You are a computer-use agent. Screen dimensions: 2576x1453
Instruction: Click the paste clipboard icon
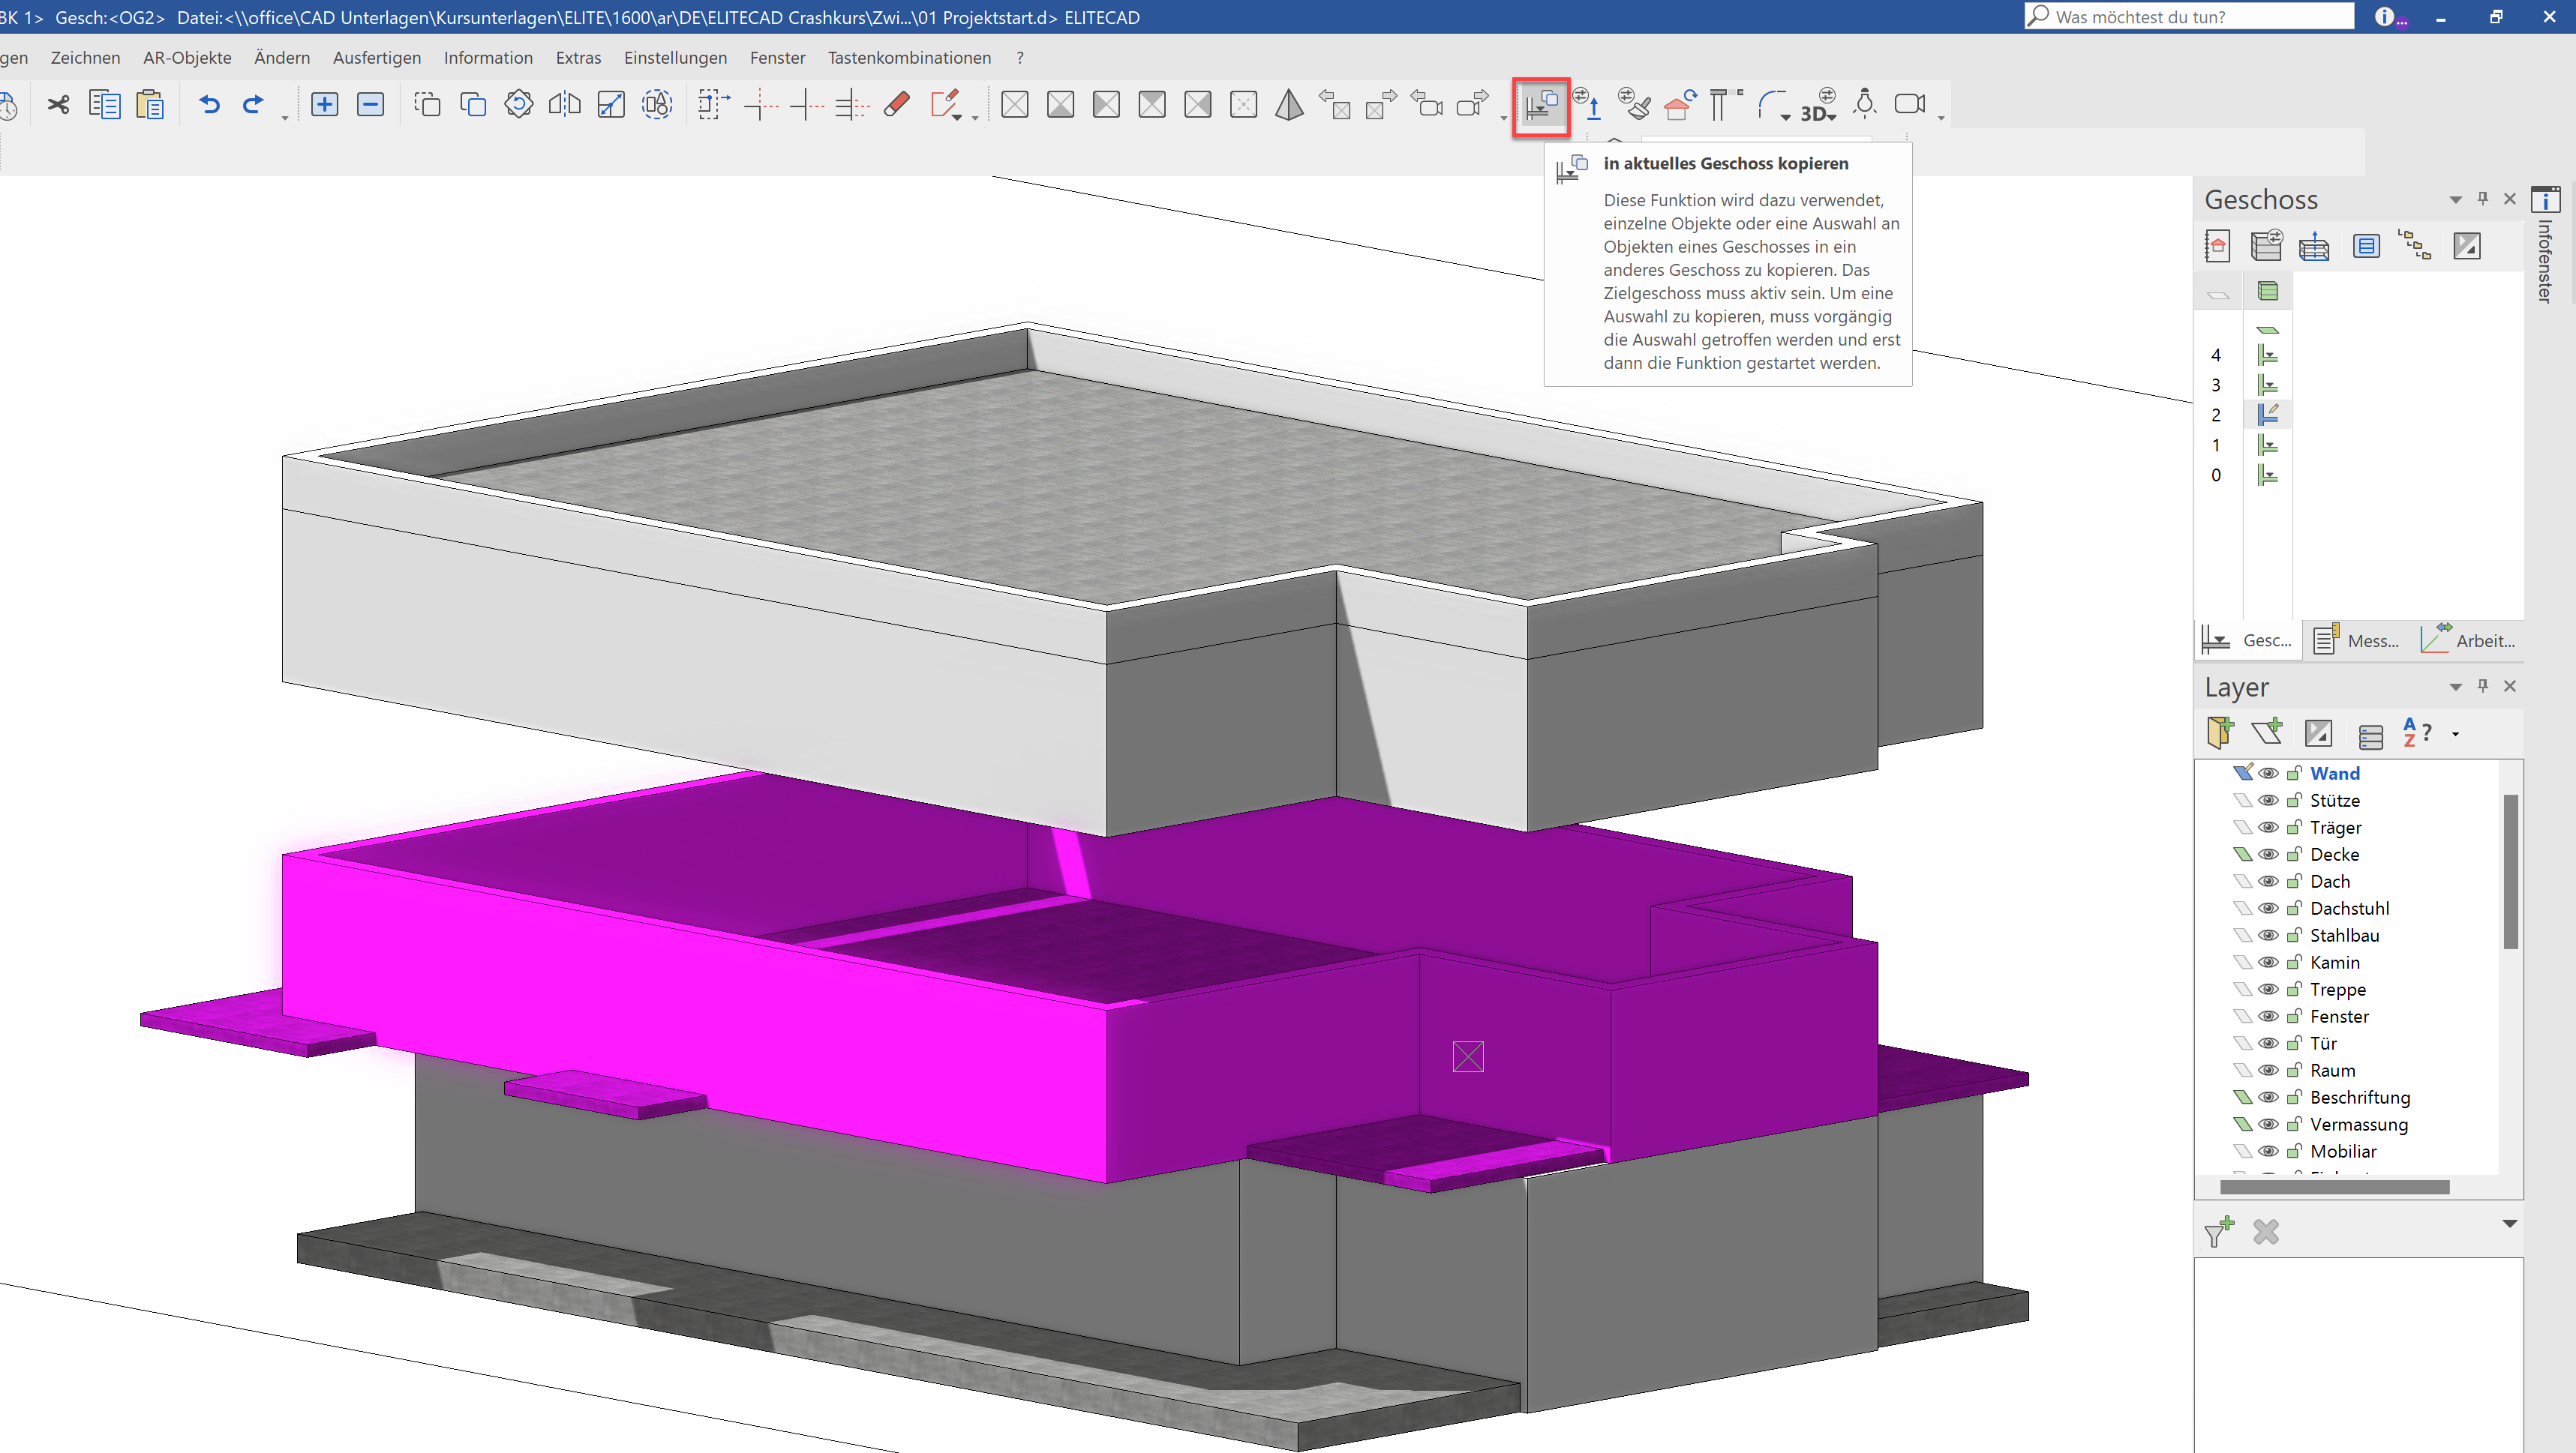point(150,104)
